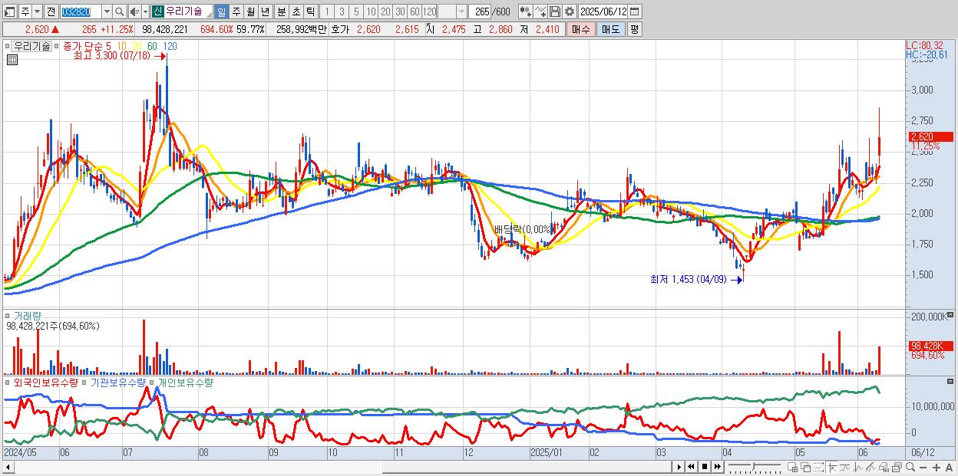Open stock search magnifier icon
Screen dimensions: 958x476
pyautogui.click(x=119, y=11)
